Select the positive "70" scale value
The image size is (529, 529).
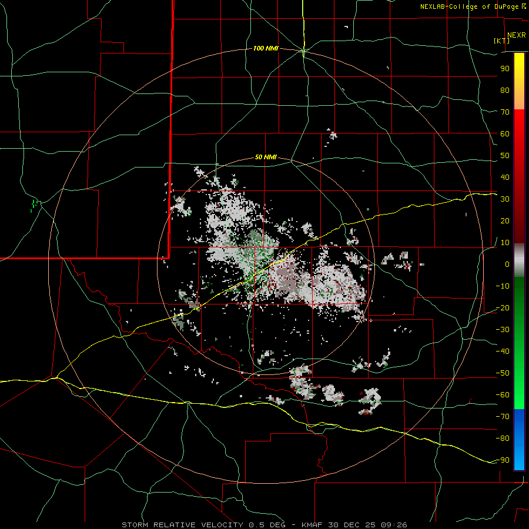505,112
